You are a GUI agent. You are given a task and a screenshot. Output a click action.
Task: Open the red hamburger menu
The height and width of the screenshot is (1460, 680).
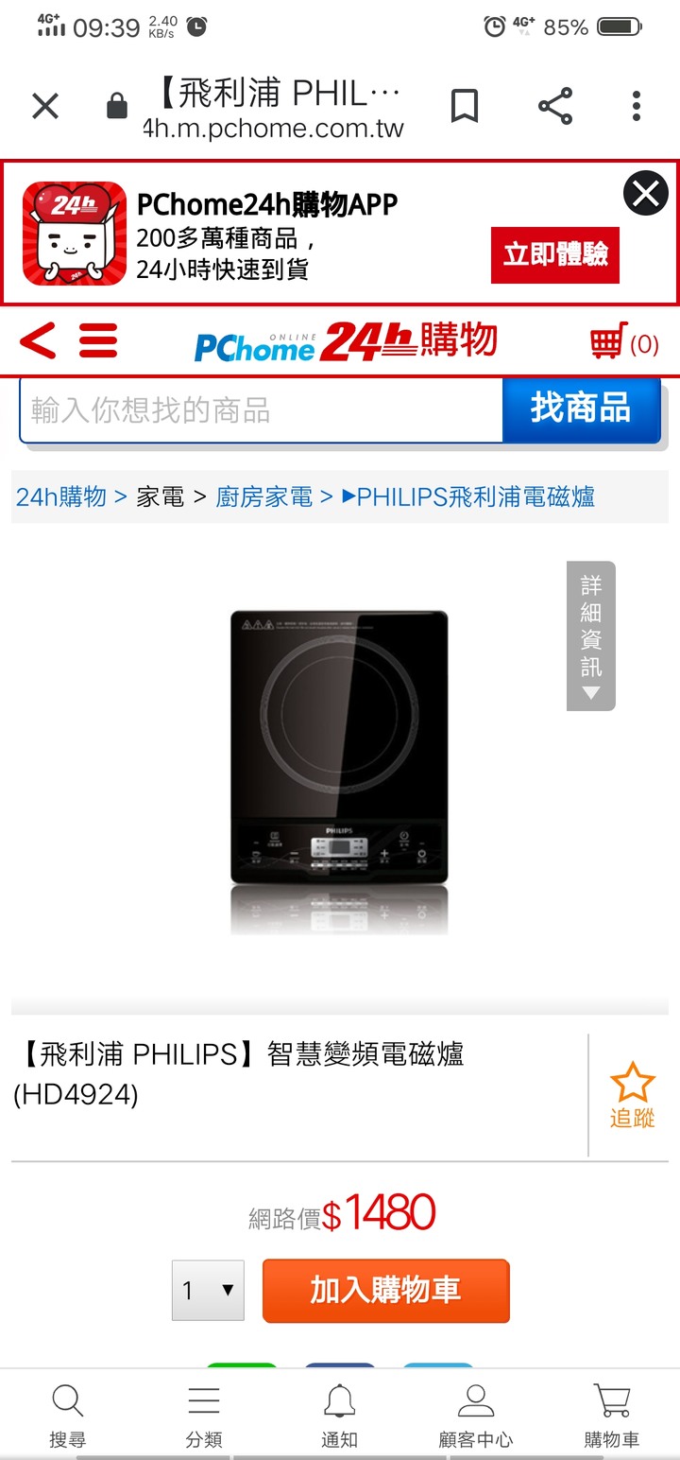point(98,340)
